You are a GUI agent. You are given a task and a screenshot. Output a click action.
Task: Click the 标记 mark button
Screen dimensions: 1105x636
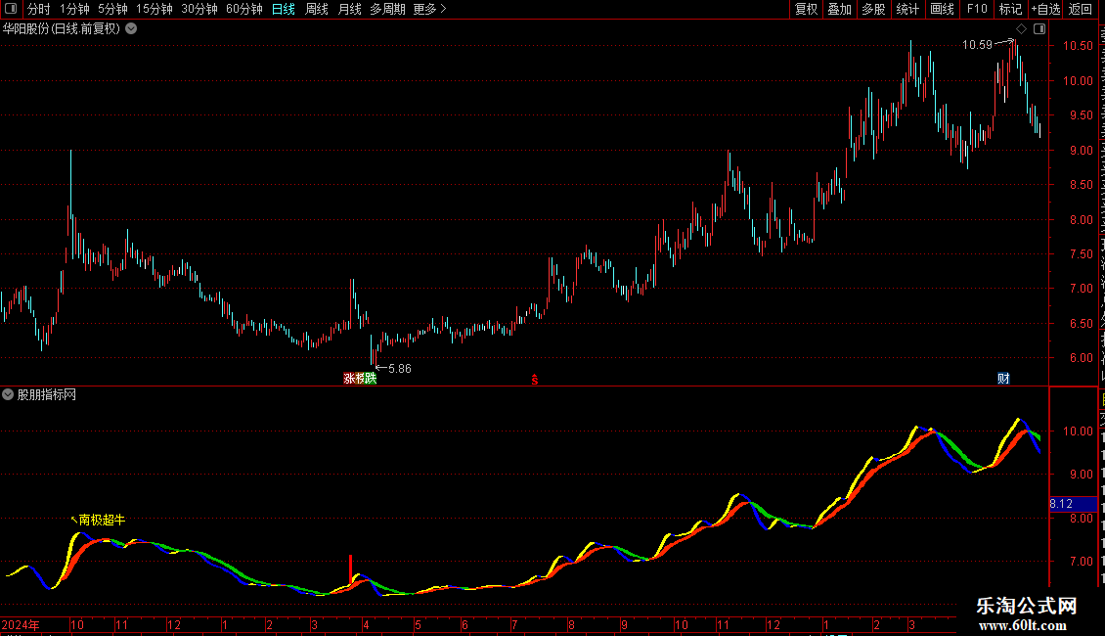pos(1010,9)
